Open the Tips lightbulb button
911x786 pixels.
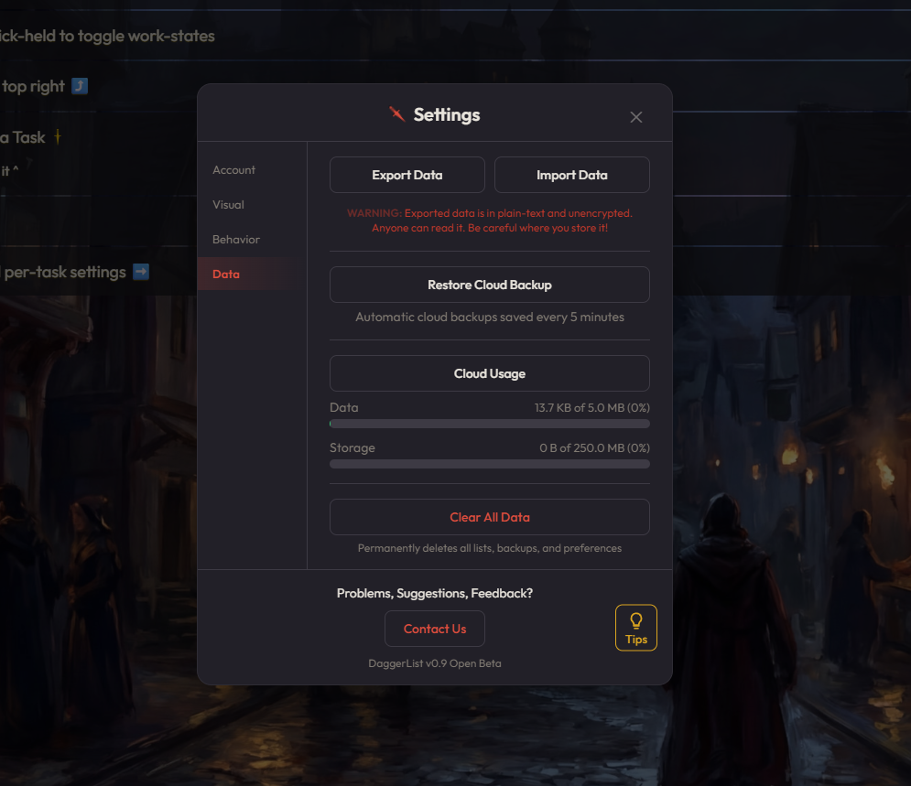[636, 628]
